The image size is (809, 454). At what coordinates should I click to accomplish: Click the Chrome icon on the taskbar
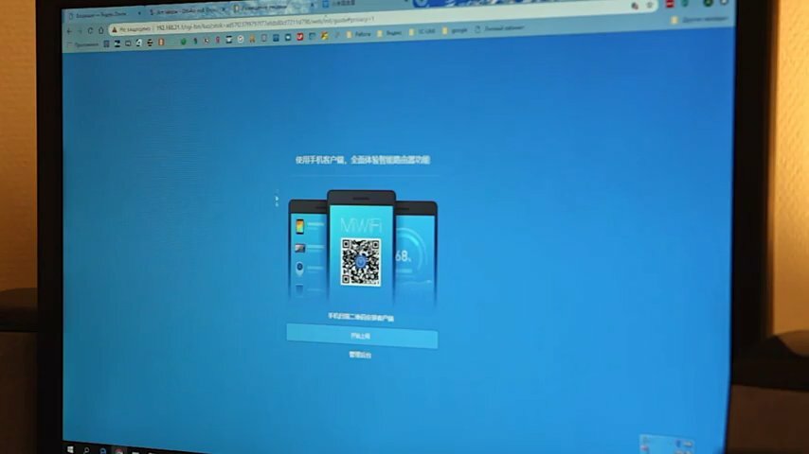coord(119,451)
